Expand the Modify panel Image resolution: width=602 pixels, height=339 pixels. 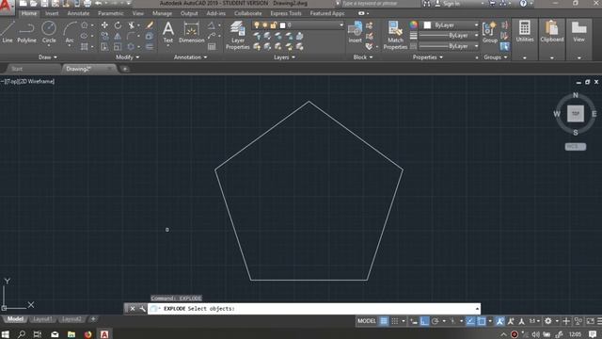[x=128, y=56]
